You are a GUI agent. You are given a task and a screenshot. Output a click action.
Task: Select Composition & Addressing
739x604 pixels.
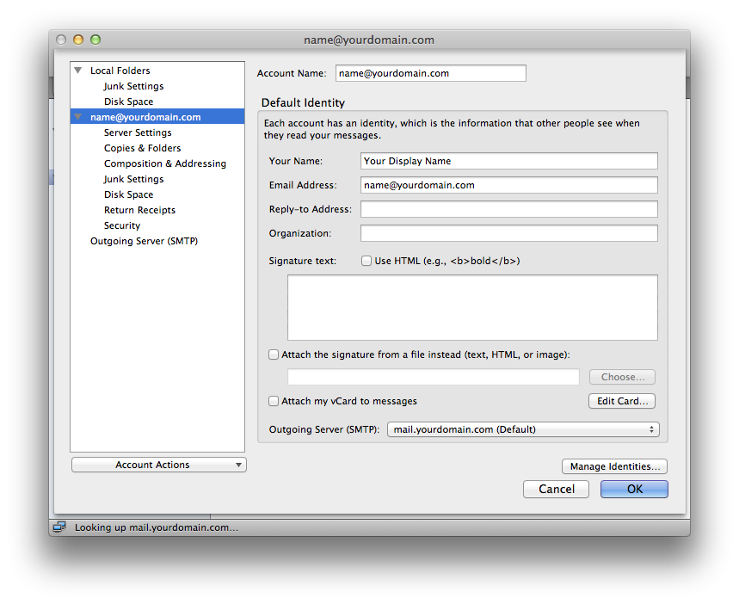164,163
